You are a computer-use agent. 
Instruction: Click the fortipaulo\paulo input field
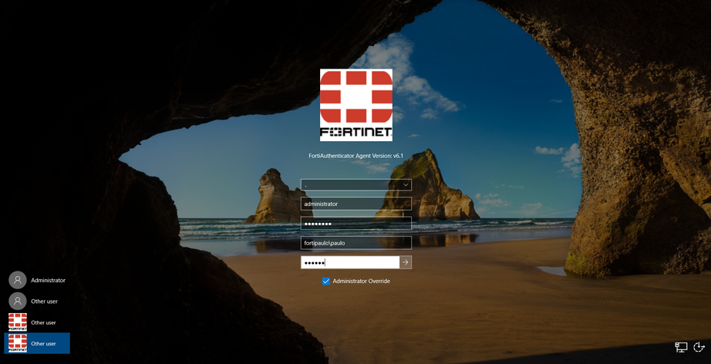click(x=356, y=243)
